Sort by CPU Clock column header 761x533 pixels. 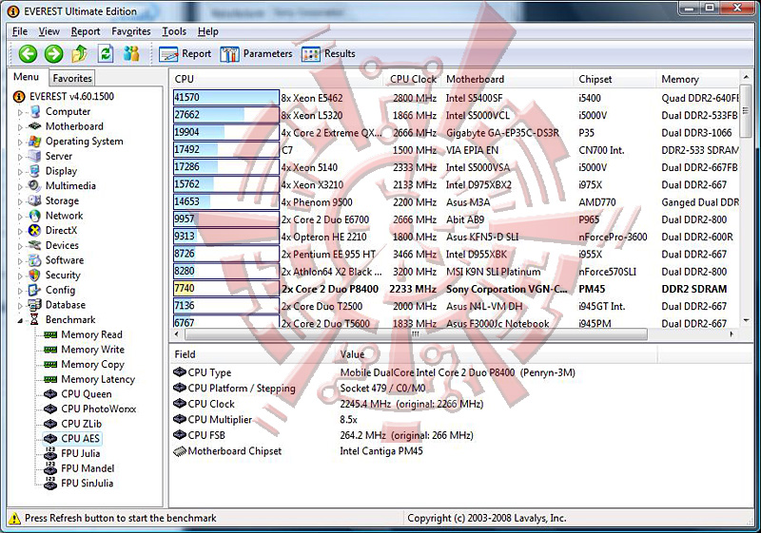coord(413,79)
